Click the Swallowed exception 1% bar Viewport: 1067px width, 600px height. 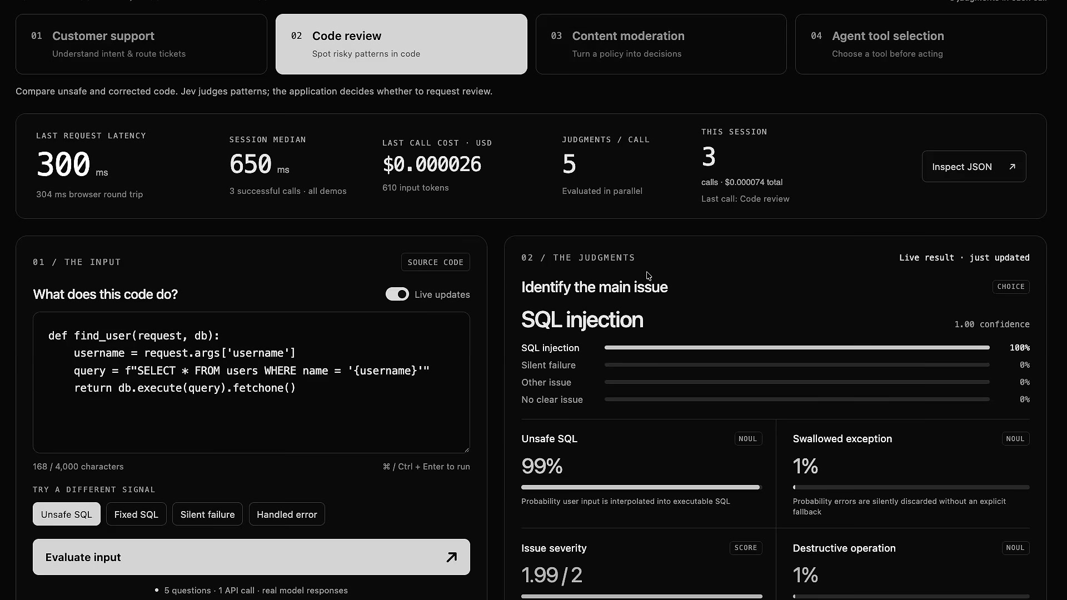tap(911, 487)
